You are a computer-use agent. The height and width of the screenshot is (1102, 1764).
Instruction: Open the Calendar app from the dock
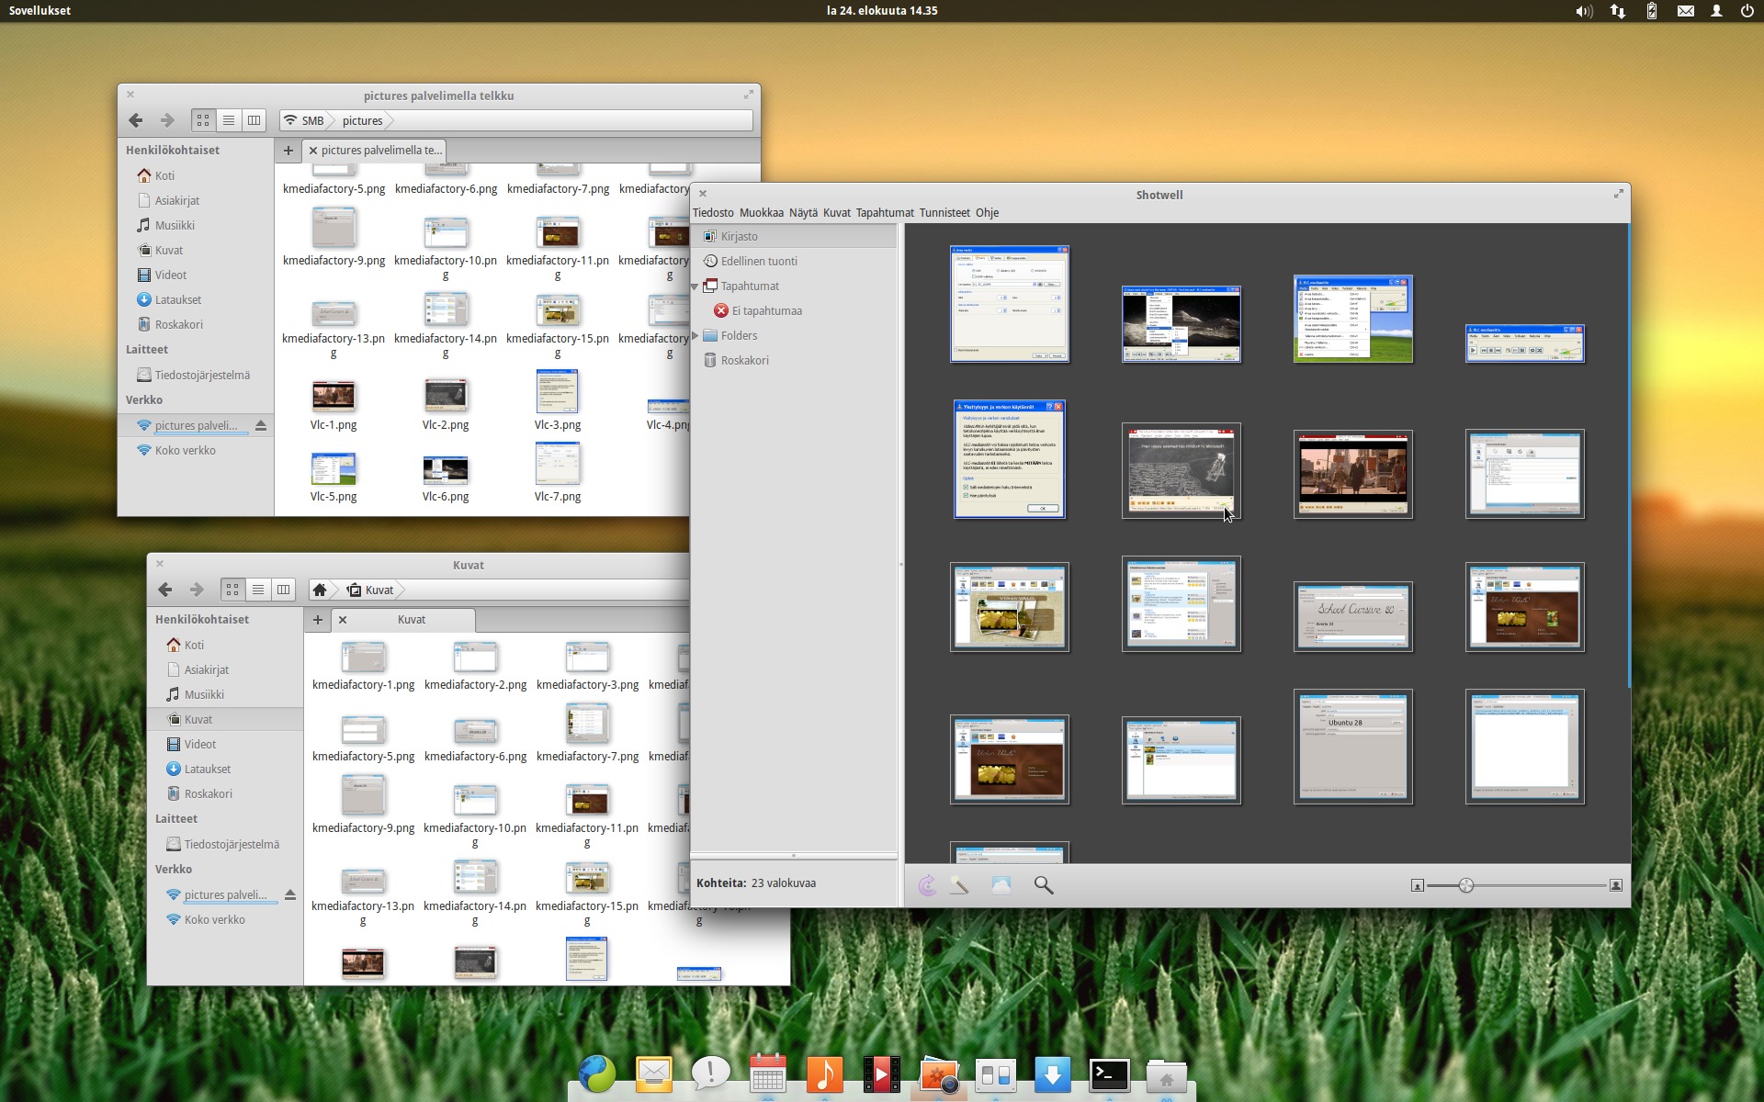(x=767, y=1074)
